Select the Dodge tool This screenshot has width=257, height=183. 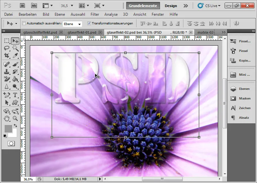15,86
